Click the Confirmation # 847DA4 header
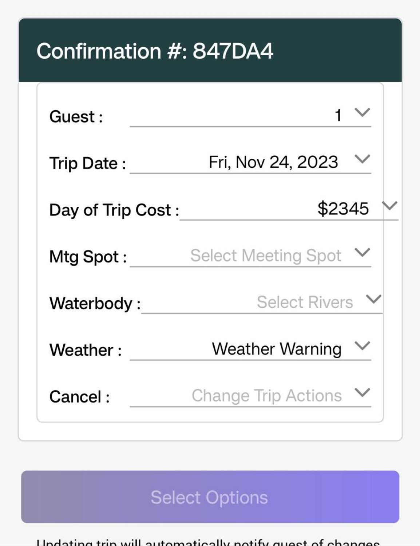The height and width of the screenshot is (546, 420). point(155,51)
